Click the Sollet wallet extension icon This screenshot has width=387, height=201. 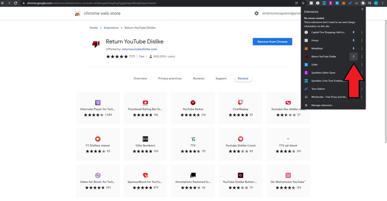click(306, 65)
